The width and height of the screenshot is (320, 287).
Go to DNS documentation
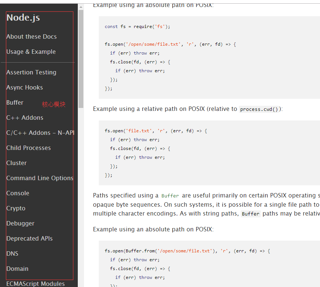click(12, 253)
